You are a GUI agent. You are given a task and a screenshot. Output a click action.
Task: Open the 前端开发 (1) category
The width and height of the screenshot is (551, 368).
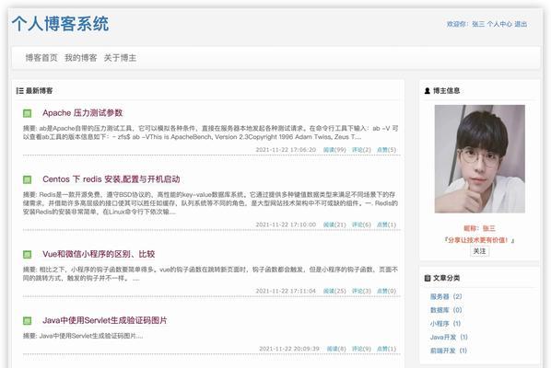pyautogui.click(x=449, y=351)
